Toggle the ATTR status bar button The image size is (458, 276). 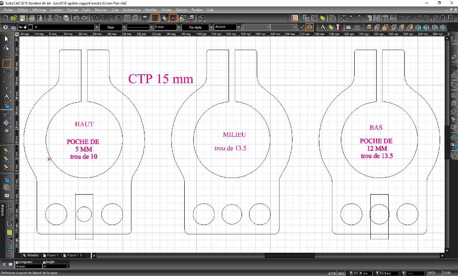pos(332,273)
